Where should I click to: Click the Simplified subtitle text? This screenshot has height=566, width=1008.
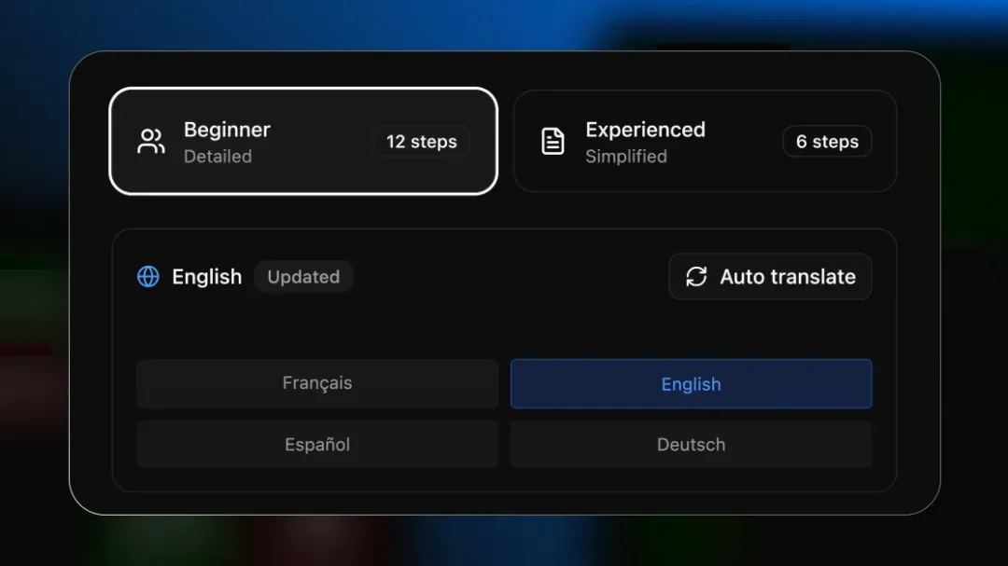pyautogui.click(x=625, y=157)
